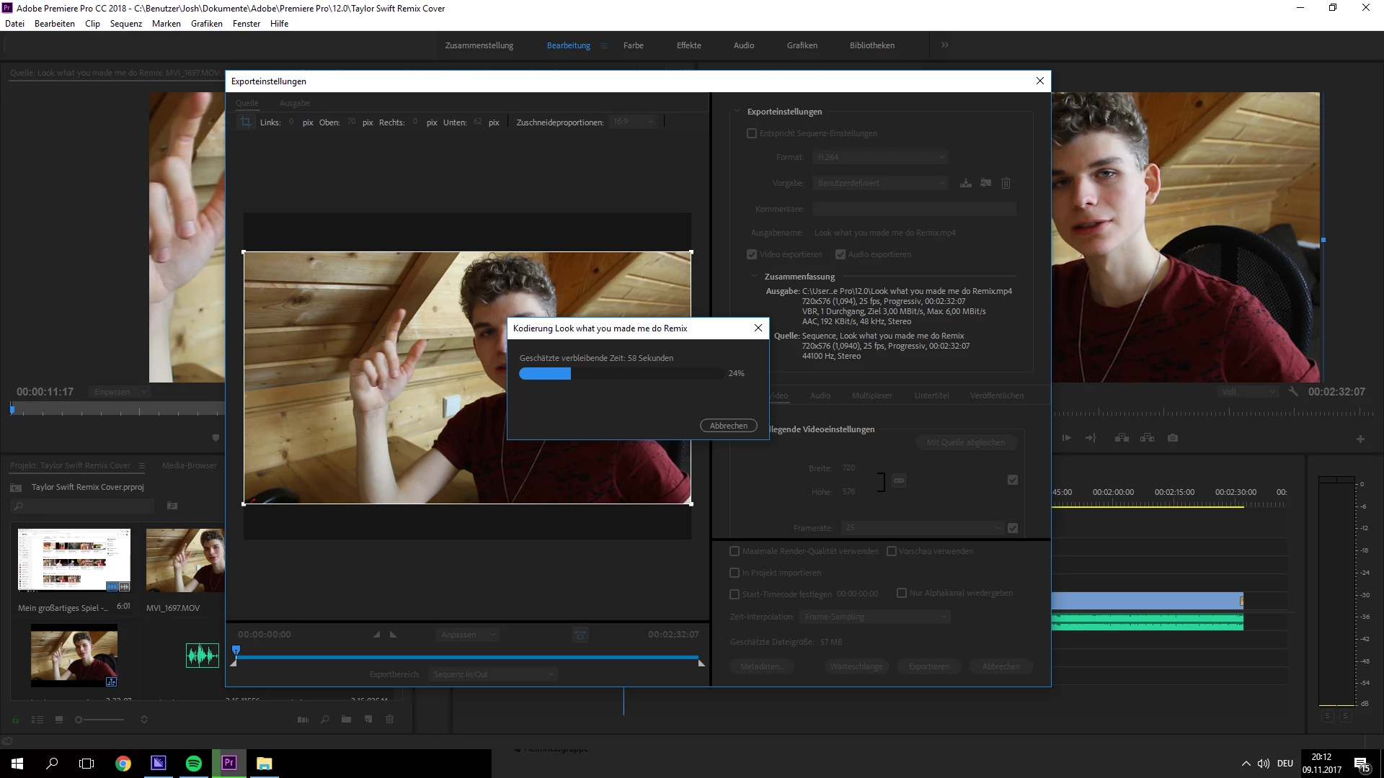1384x778 pixels.
Task: Enable Maximale Render-Qualität verwenden checkbox
Action: (x=735, y=551)
